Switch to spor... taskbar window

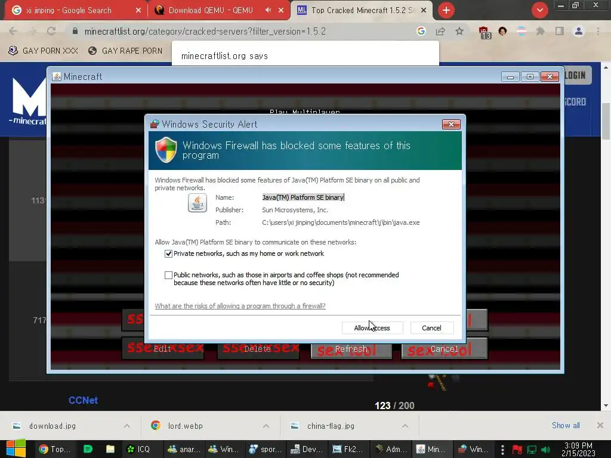[265, 449]
